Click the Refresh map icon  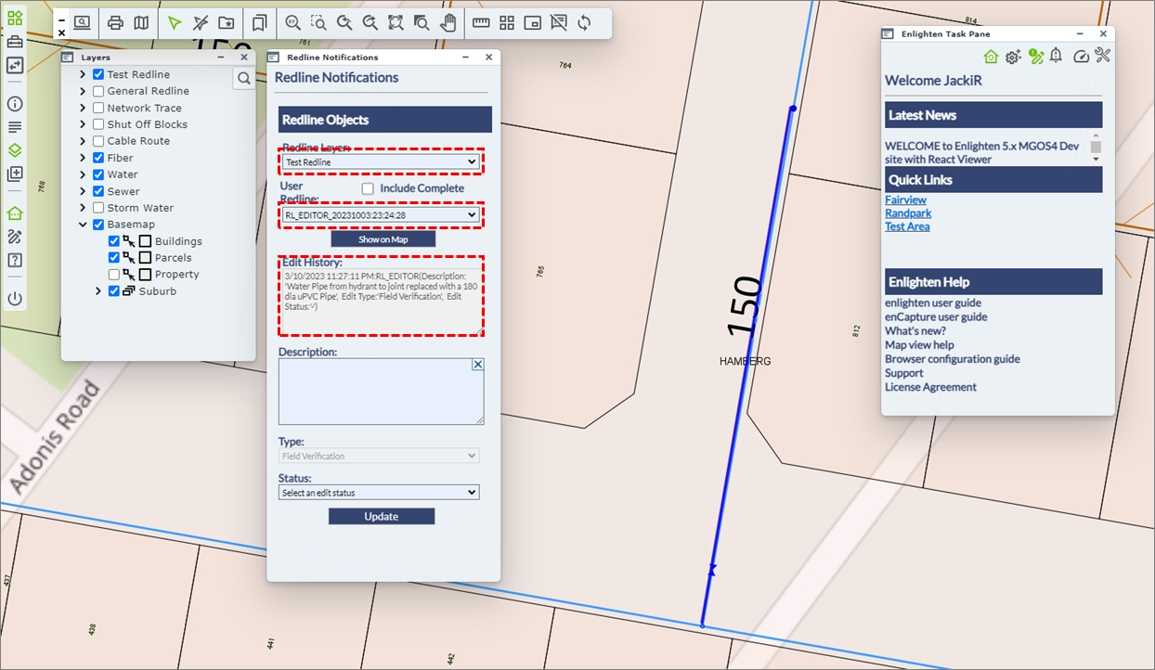pos(584,23)
